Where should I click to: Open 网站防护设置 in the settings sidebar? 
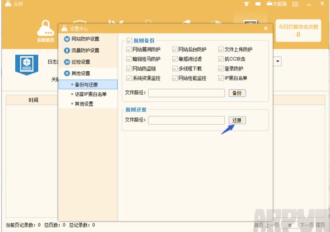click(85, 39)
